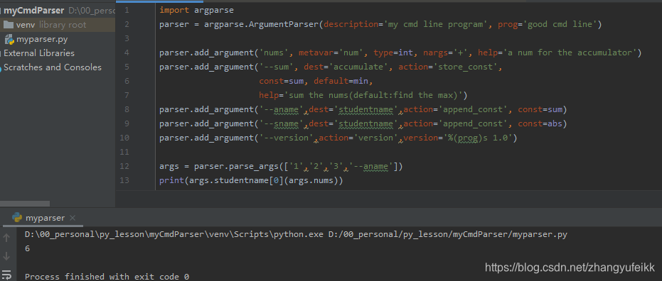Click the 'good cmd line' prog string
Screen dimensions: 662x281
click(560, 24)
